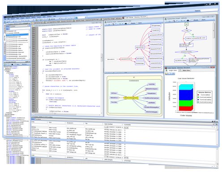Click binoculars icon in Information Browser toolbar
Screen dimensions: 222x176
[x=12, y=64]
